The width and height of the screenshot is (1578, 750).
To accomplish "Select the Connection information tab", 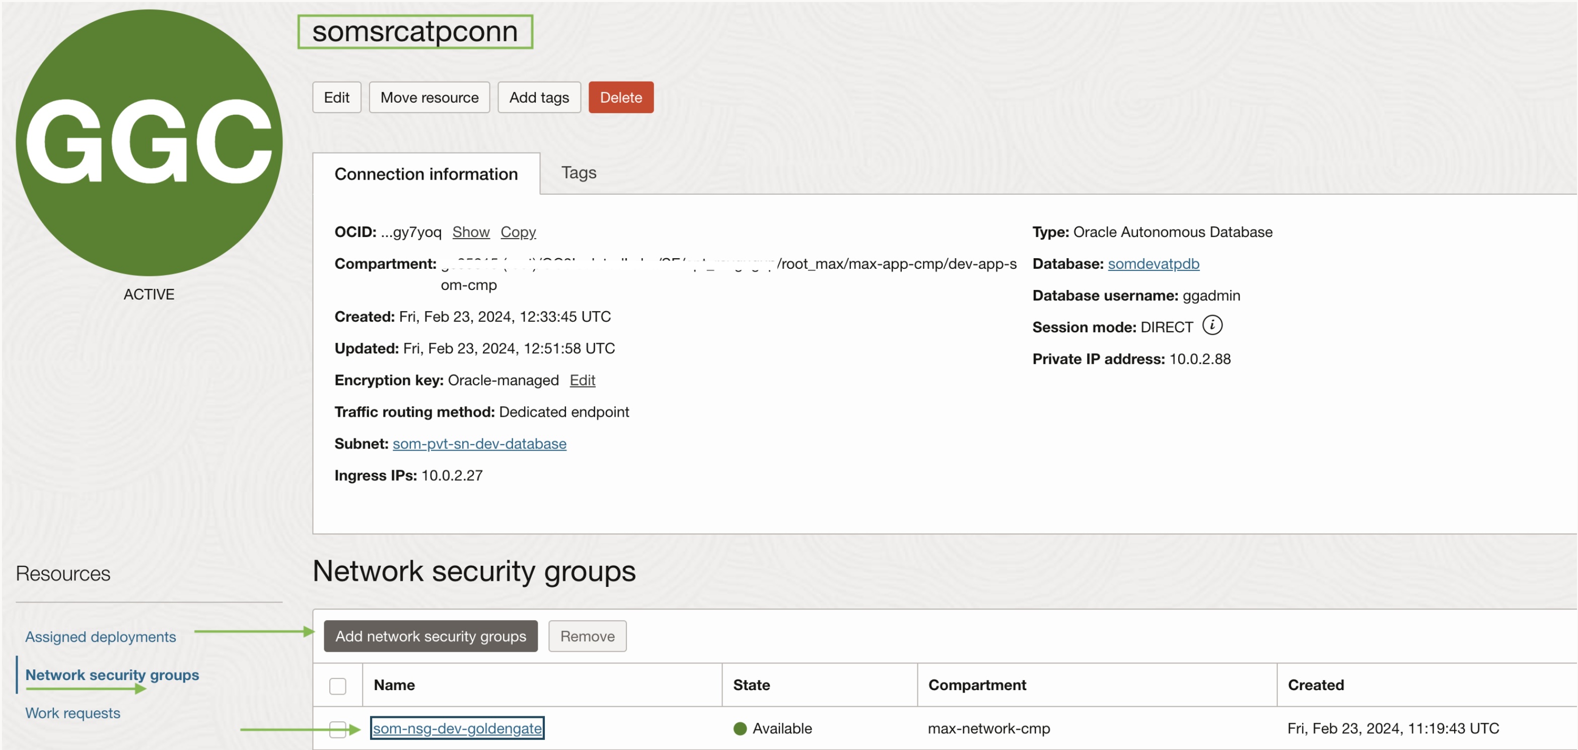I will pos(426,175).
